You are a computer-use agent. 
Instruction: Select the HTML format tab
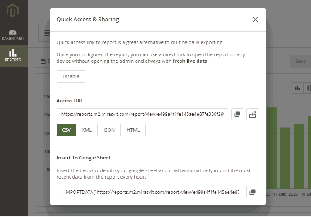coord(133,130)
